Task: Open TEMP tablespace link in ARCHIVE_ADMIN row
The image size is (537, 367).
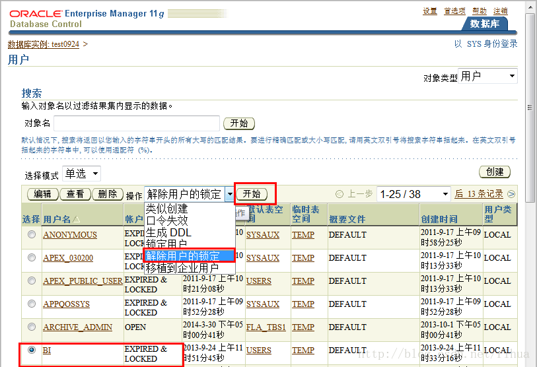Action: 303,327
